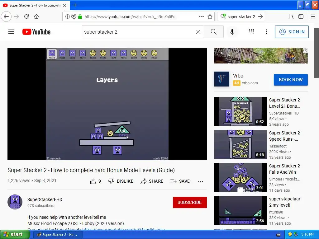Click the SIGN IN button

click(x=292, y=32)
